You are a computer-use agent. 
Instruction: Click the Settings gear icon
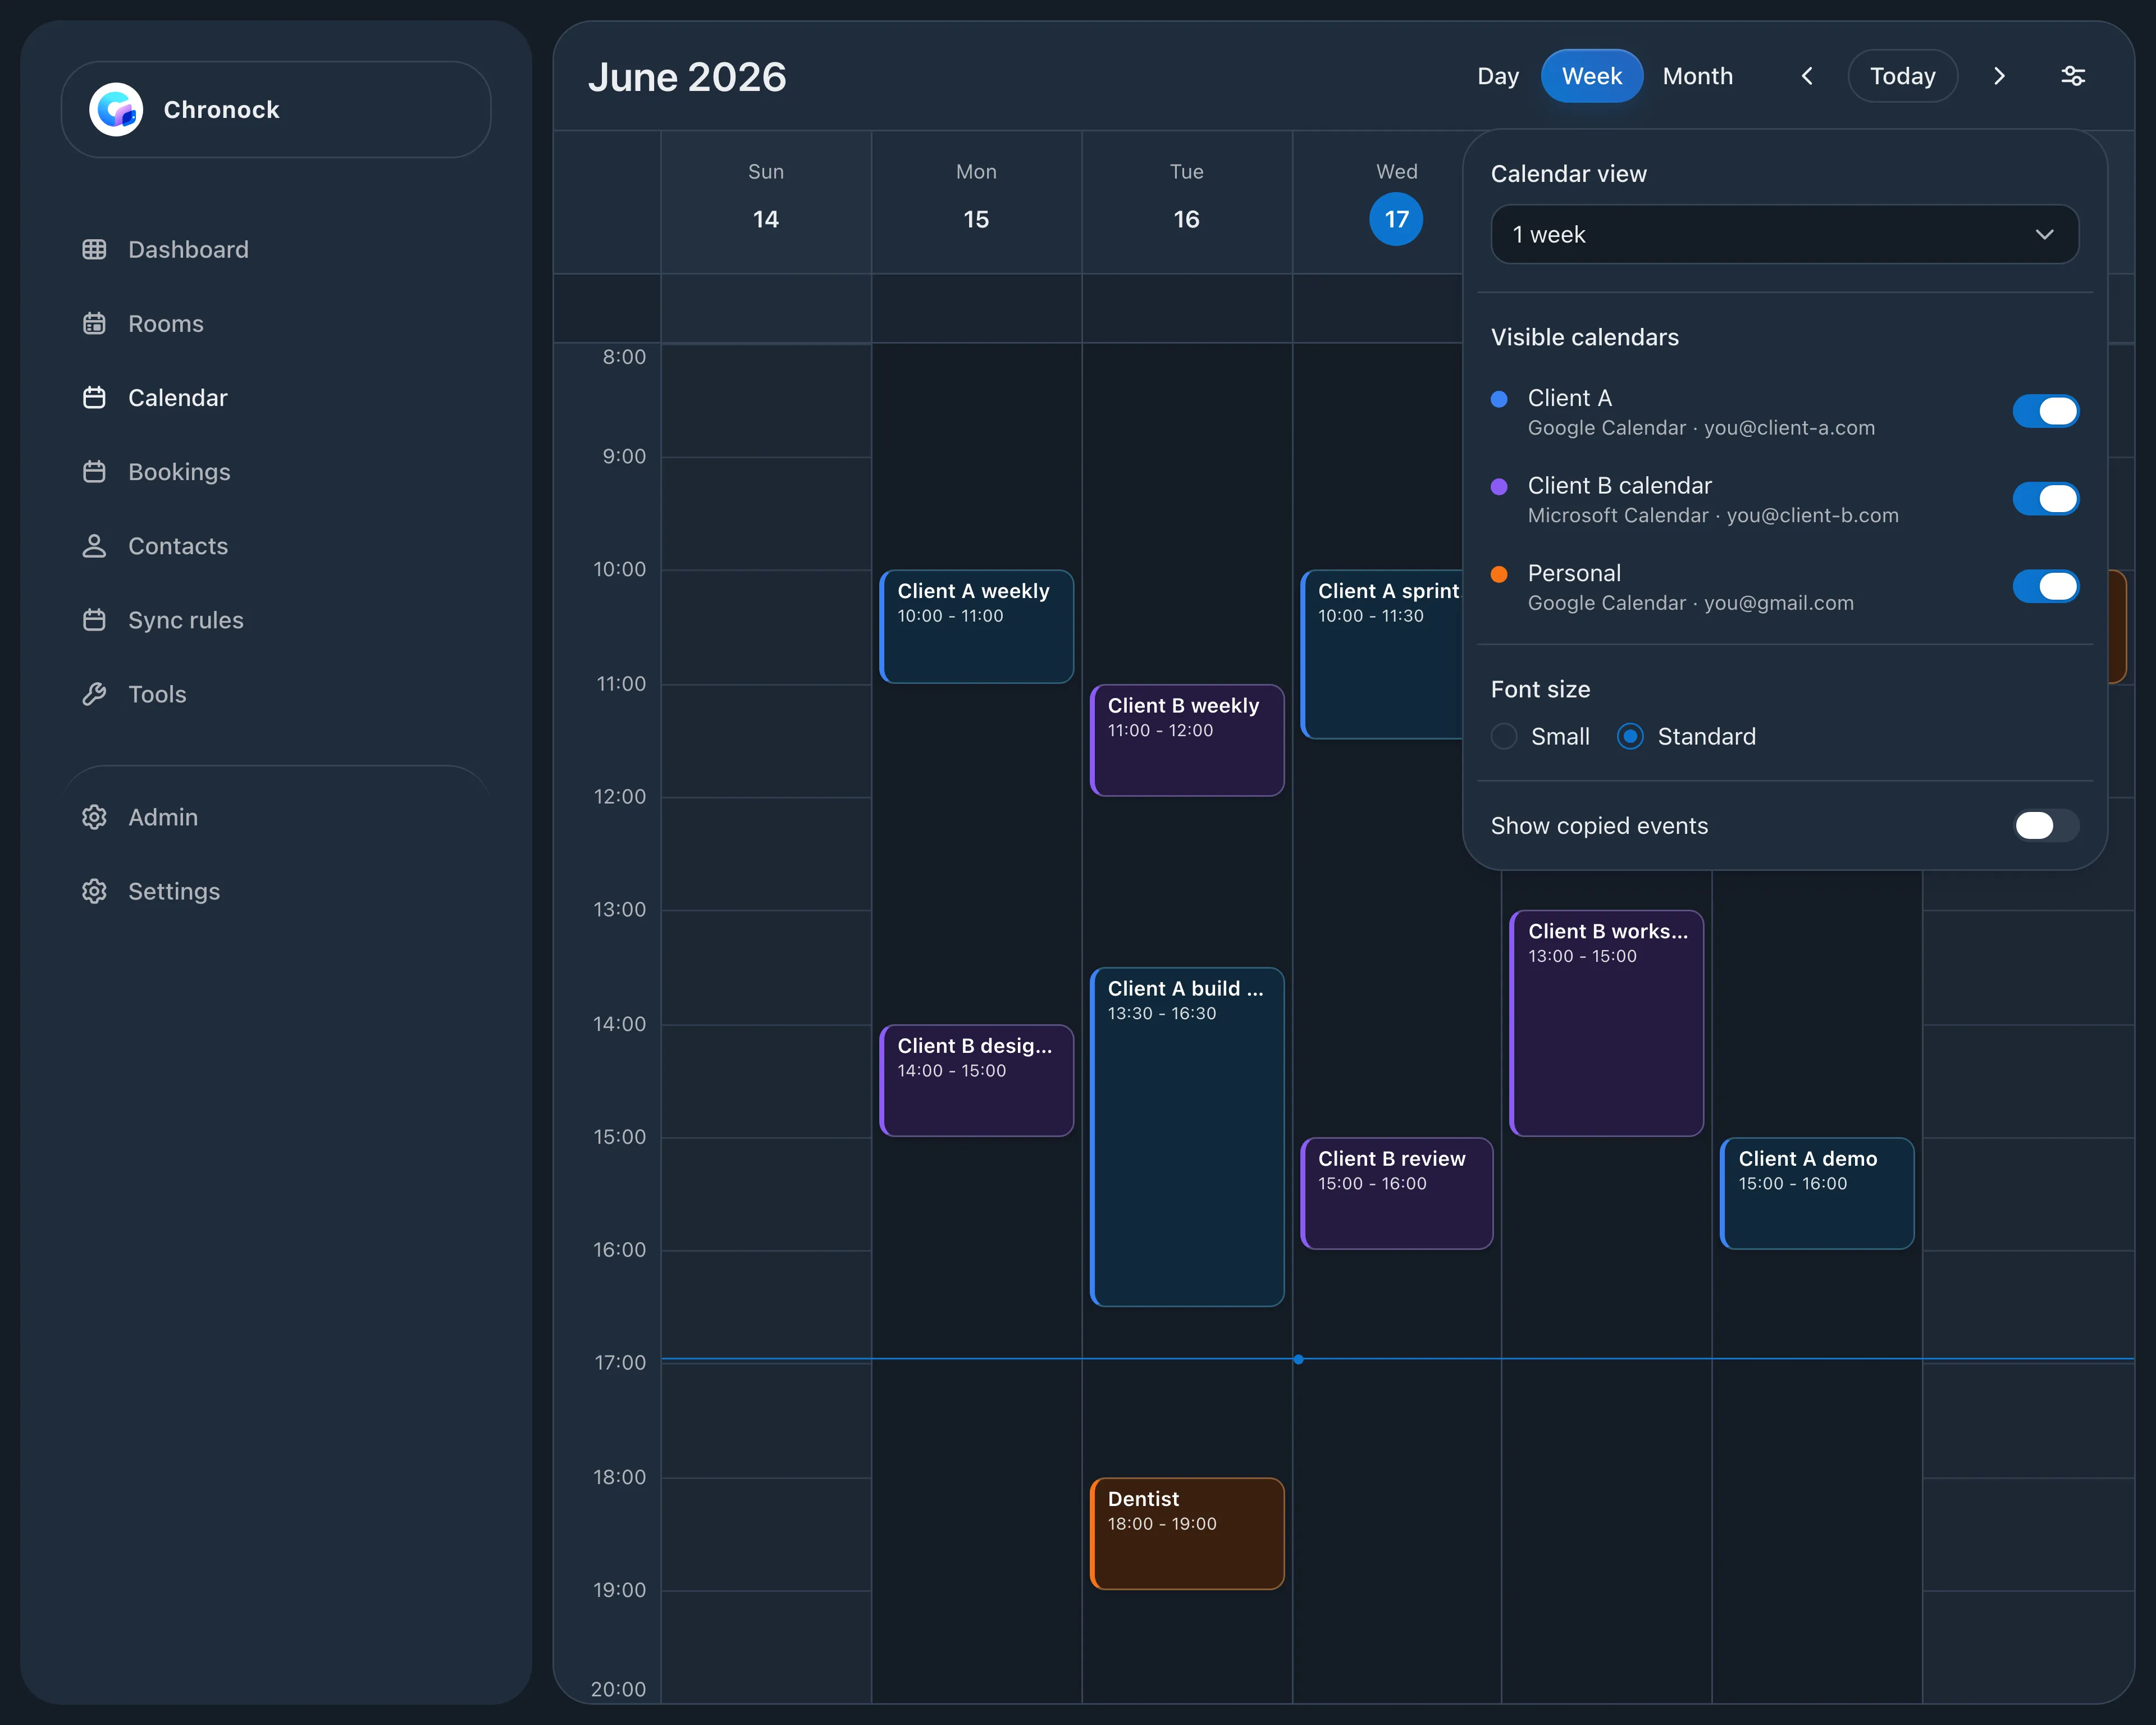(x=94, y=891)
